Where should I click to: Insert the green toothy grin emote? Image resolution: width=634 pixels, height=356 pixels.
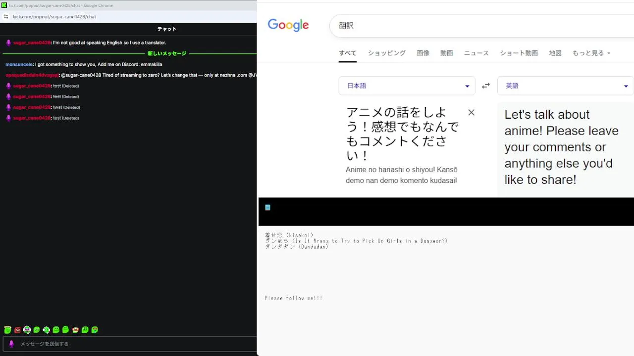coord(37,330)
